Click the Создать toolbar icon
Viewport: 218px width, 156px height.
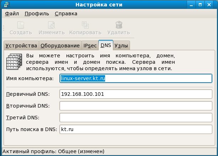point(21,25)
